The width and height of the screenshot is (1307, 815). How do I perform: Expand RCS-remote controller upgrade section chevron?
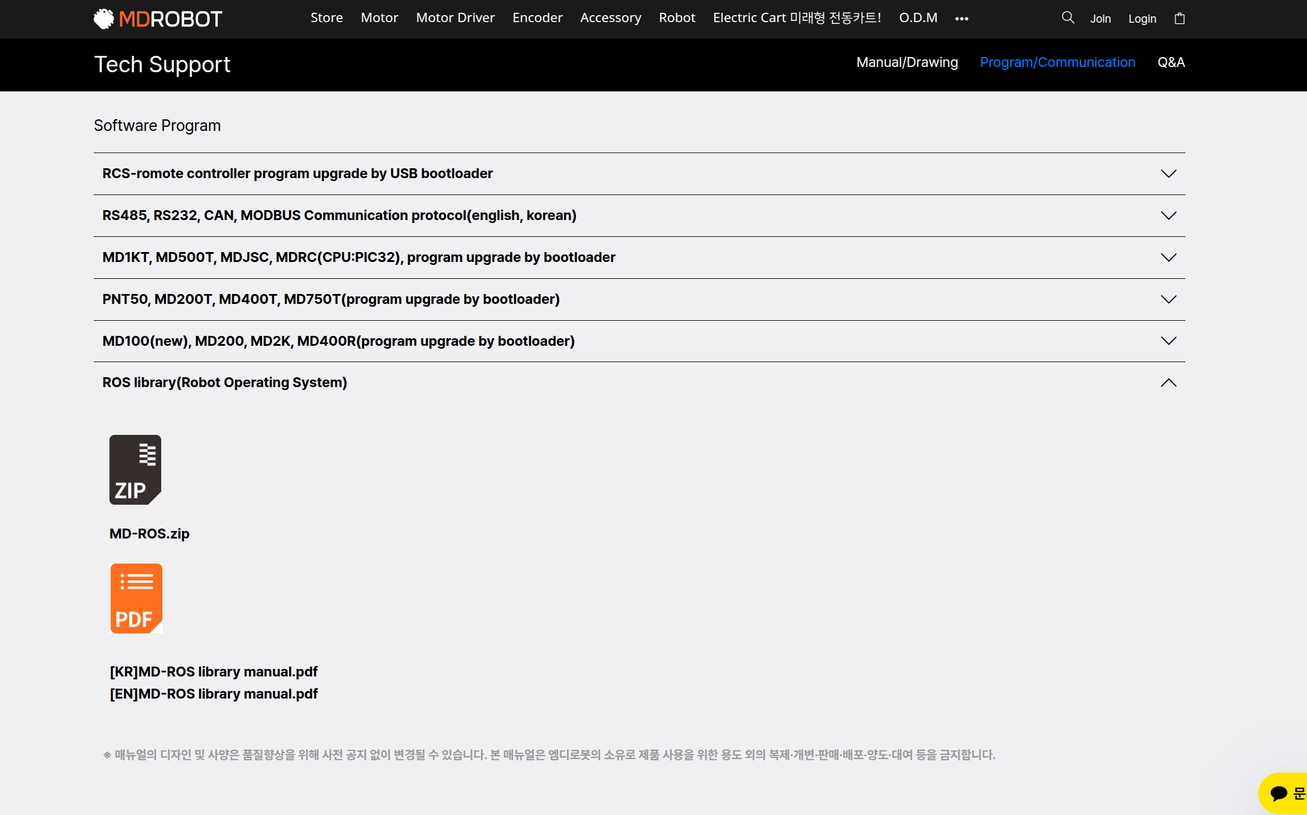1168,173
